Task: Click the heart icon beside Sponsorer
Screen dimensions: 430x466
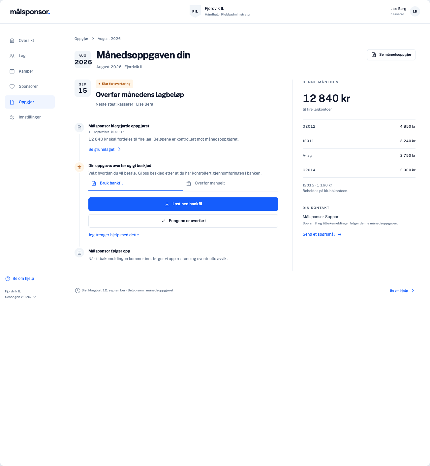Action: (12, 86)
